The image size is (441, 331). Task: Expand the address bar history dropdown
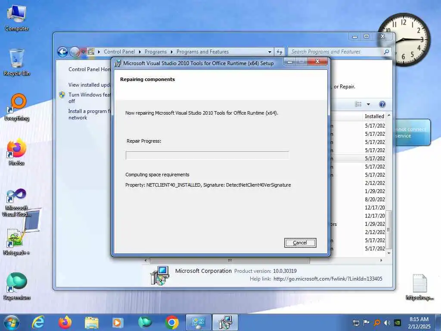tap(270, 52)
